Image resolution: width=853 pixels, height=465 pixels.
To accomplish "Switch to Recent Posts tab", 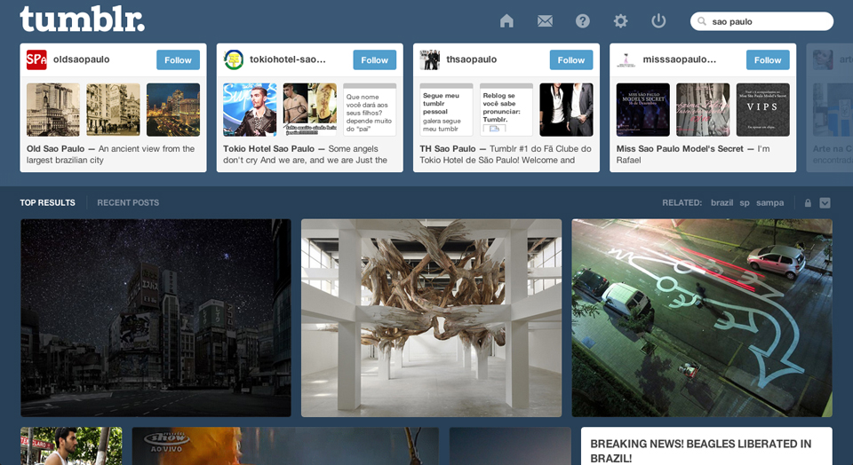I will tap(128, 202).
